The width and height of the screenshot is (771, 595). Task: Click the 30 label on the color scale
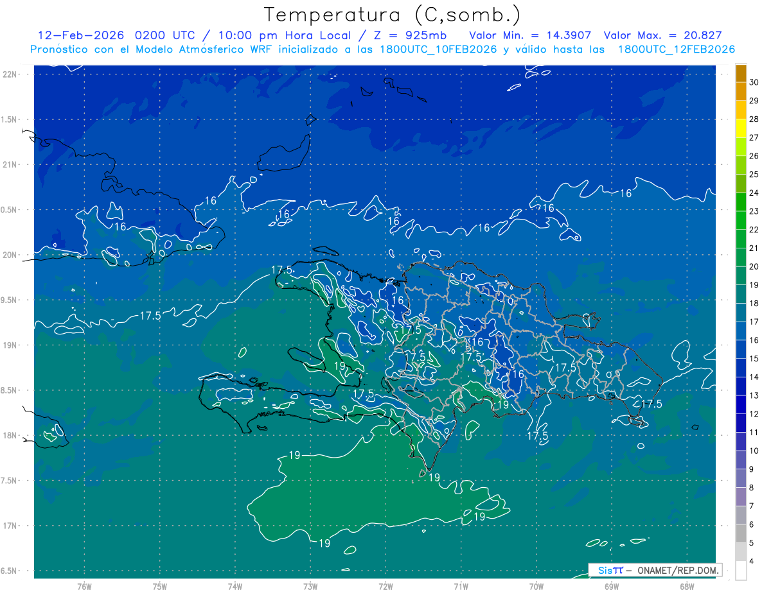754,83
